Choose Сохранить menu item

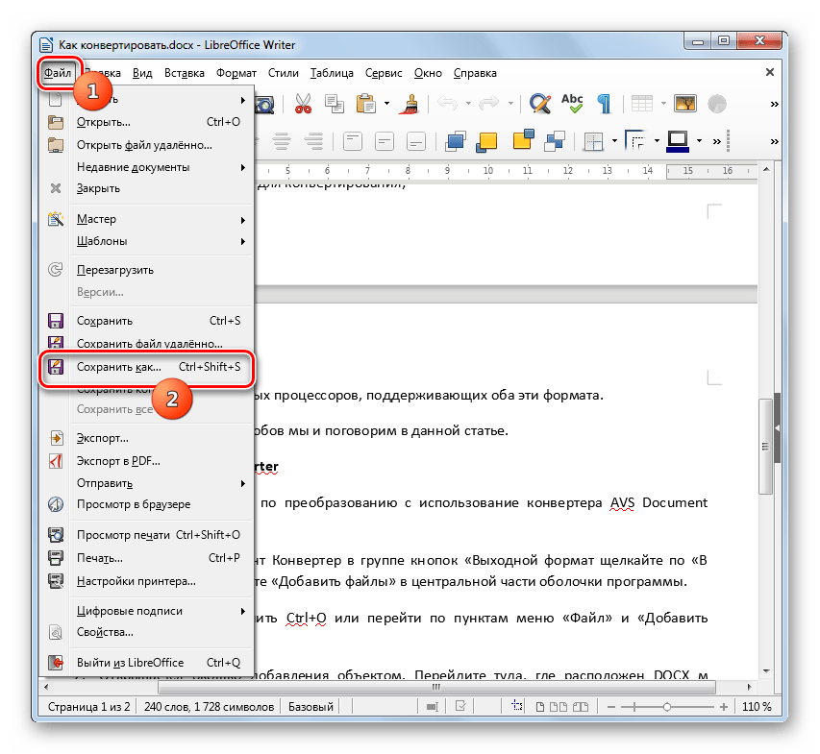pyautogui.click(x=146, y=321)
